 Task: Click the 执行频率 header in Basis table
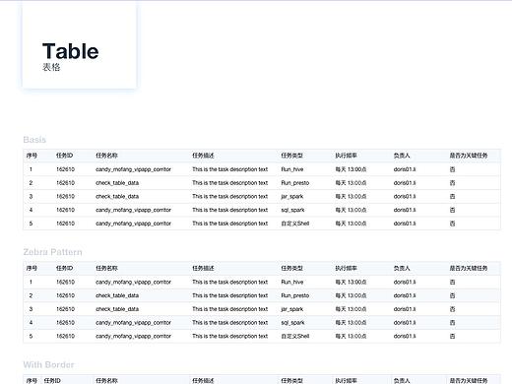[x=346, y=156]
